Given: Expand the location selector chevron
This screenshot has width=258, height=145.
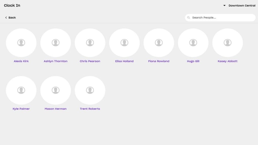Looking at the screenshot, I should [224, 5].
